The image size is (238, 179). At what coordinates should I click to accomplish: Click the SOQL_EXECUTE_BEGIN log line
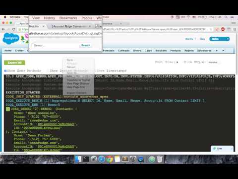tap(105, 101)
